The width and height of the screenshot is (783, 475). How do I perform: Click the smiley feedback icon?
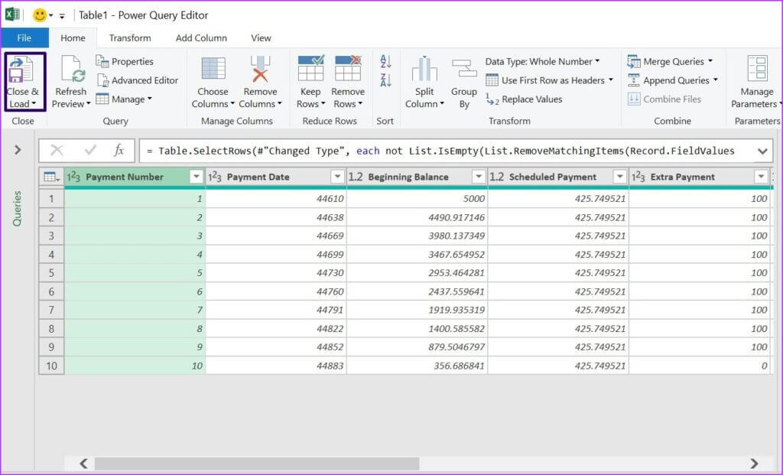click(40, 15)
